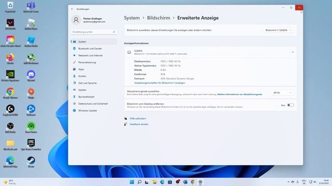Open the weather widget on the taskbar
The height and width of the screenshot is (186, 332).
click(x=9, y=182)
